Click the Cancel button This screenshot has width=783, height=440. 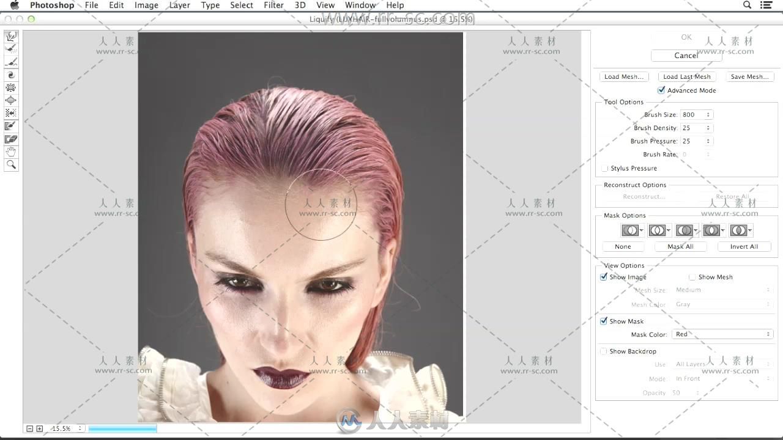tap(686, 56)
